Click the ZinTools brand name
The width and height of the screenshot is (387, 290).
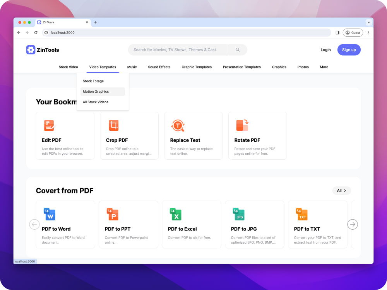click(x=48, y=50)
